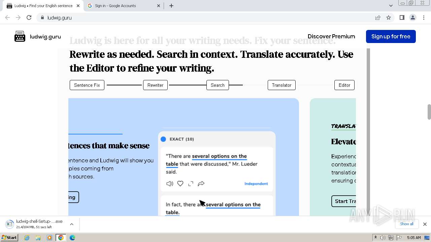Close the Sign in - Google Accounts tab

tap(159, 6)
